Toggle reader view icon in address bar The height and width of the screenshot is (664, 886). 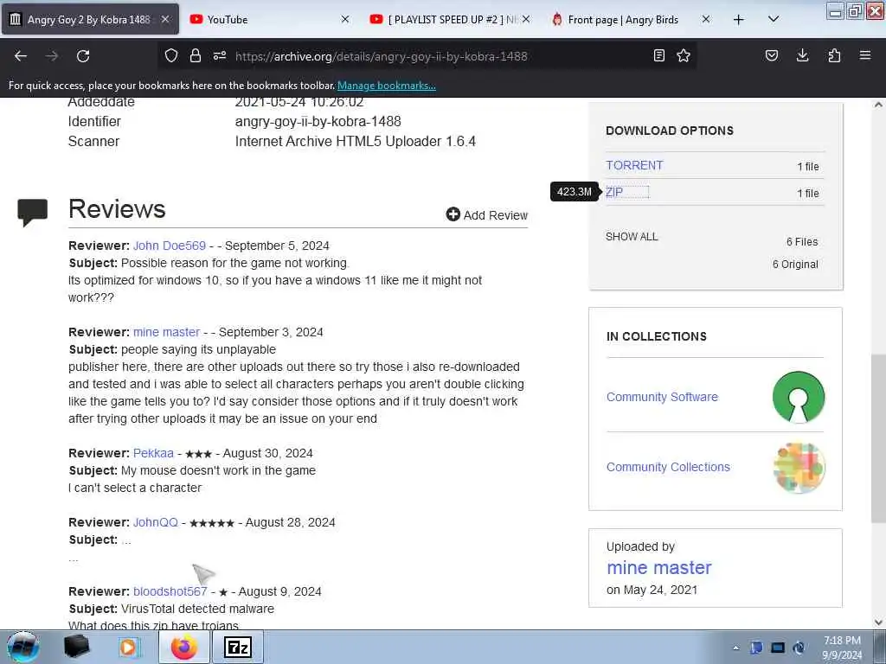click(x=658, y=55)
